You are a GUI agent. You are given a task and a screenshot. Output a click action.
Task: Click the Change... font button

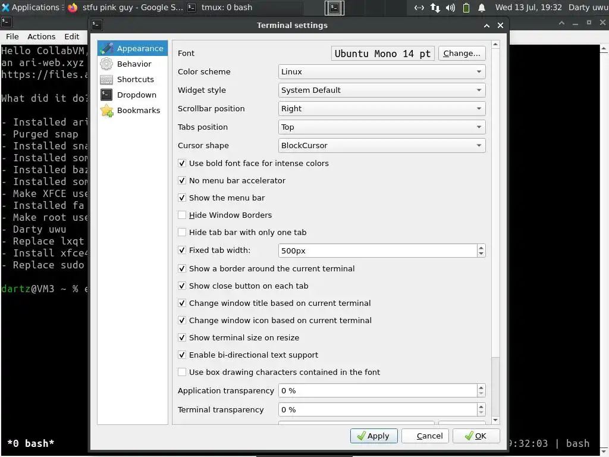[x=462, y=53]
